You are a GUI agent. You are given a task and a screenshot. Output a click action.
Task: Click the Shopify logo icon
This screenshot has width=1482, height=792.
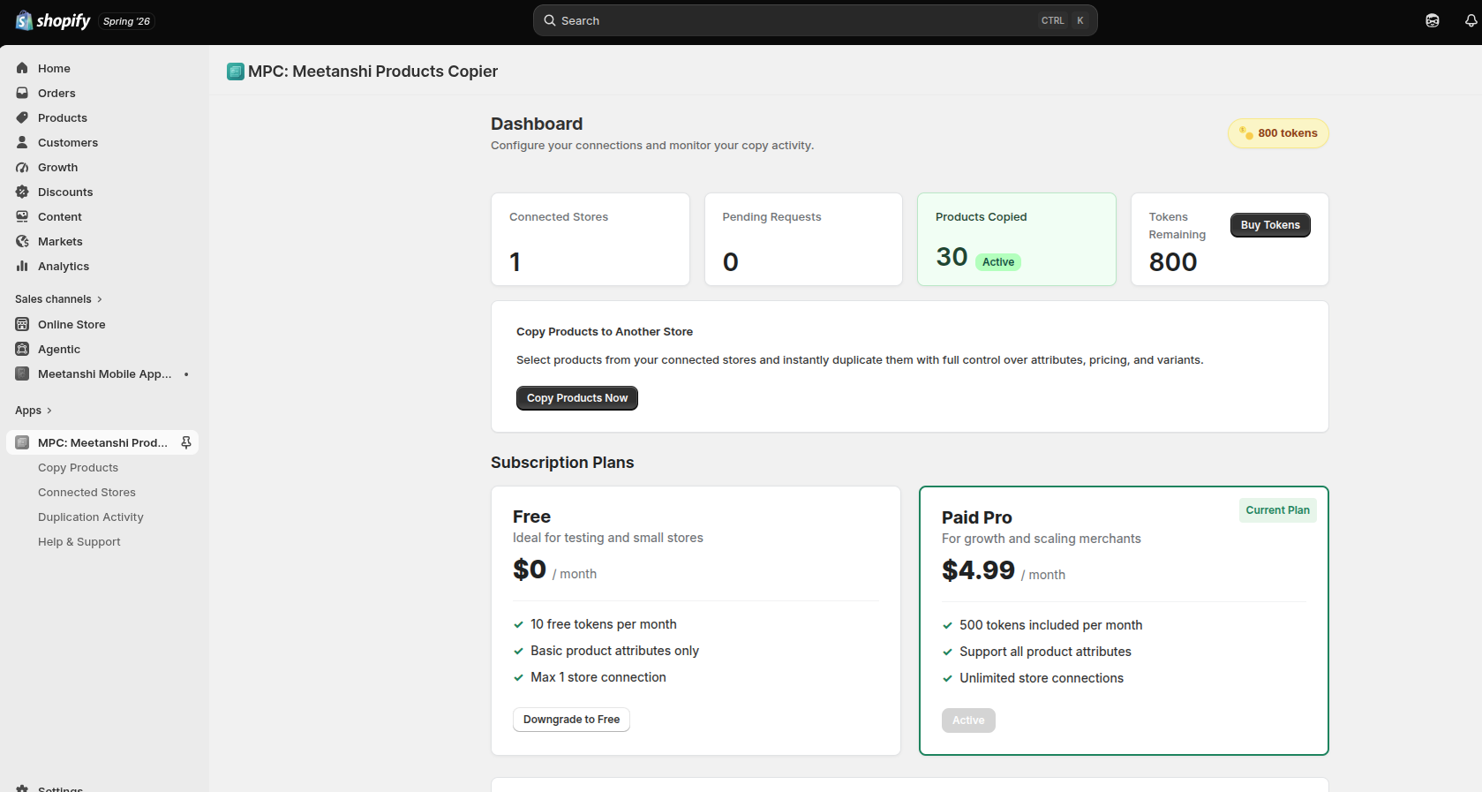click(25, 20)
